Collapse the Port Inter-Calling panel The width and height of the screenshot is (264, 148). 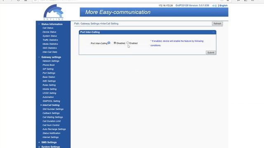pyautogui.click(x=213, y=32)
